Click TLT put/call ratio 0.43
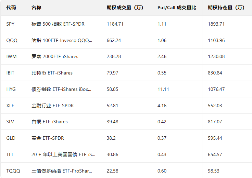252x178 pixels. click(x=162, y=154)
